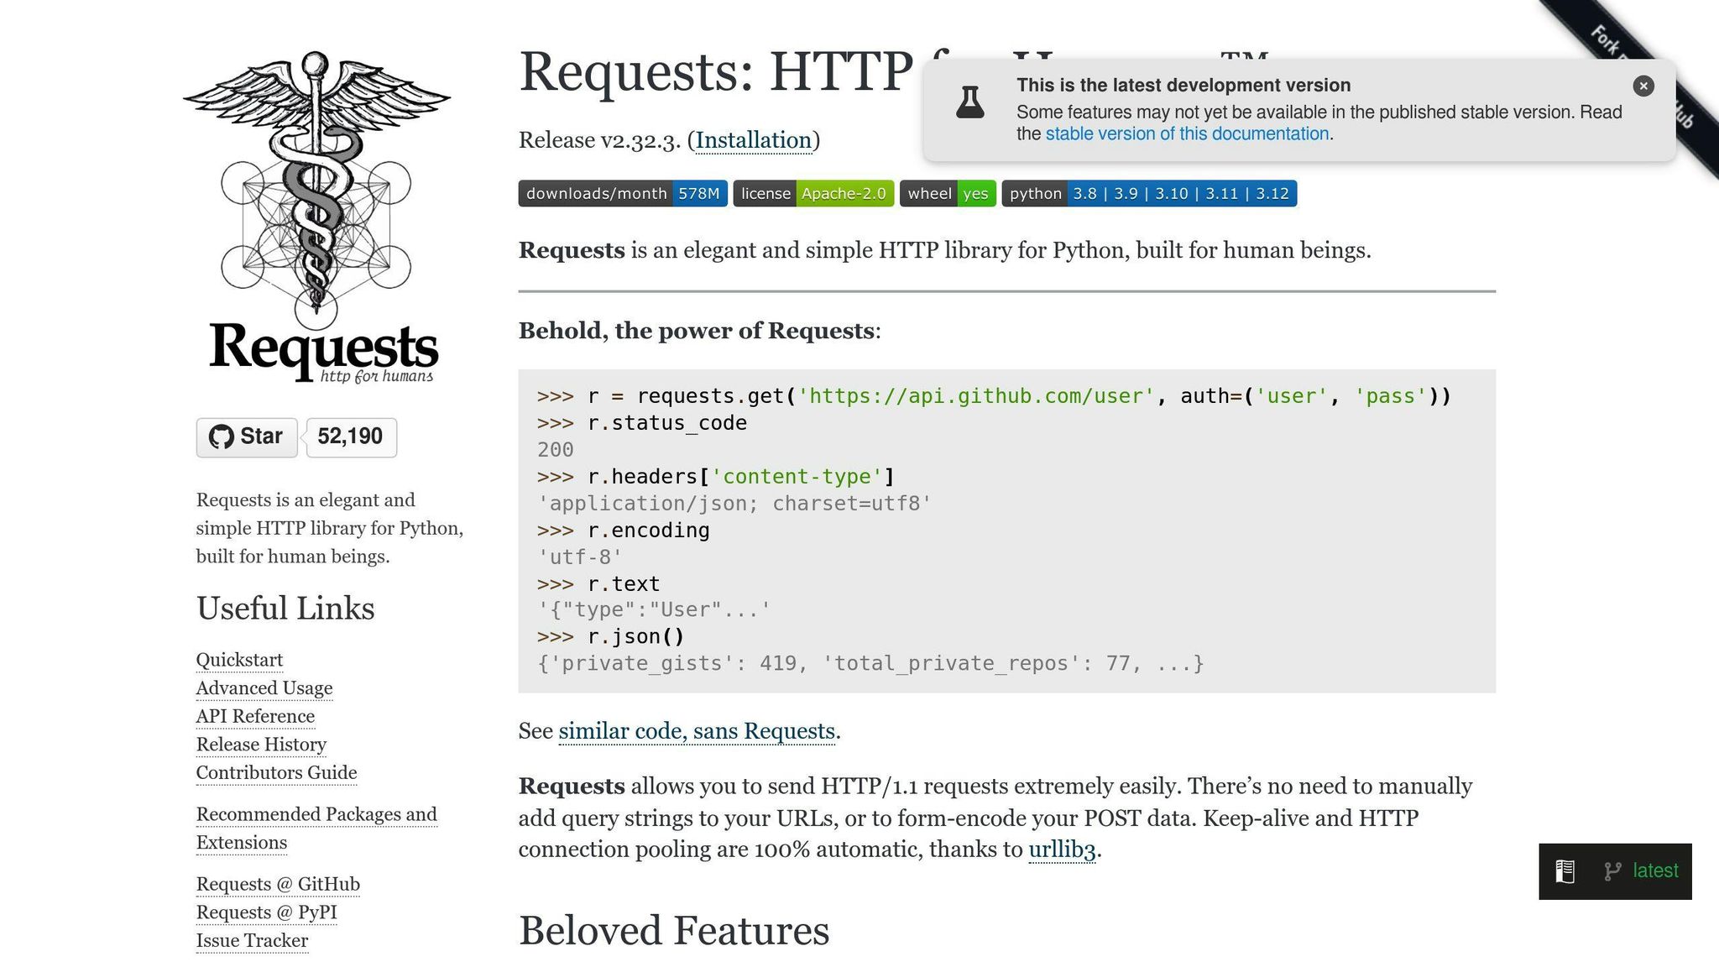Click the 52,190 star count
This screenshot has height=967, width=1719.
pyautogui.click(x=350, y=436)
